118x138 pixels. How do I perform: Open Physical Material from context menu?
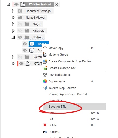click(74, 75)
